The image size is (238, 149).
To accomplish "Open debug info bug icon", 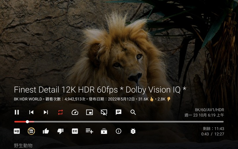I will tap(133, 131).
